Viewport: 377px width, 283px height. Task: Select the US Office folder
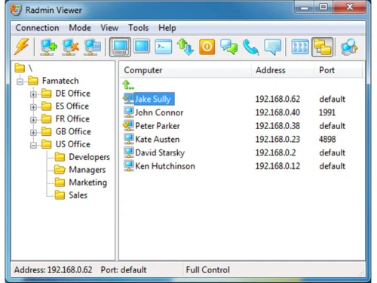point(66,144)
